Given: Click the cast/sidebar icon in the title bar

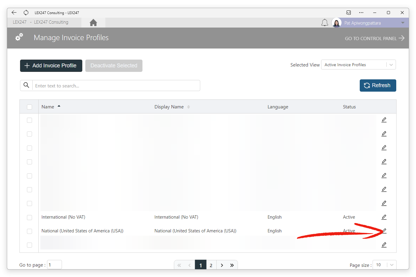Looking at the screenshot, I should click(348, 13).
